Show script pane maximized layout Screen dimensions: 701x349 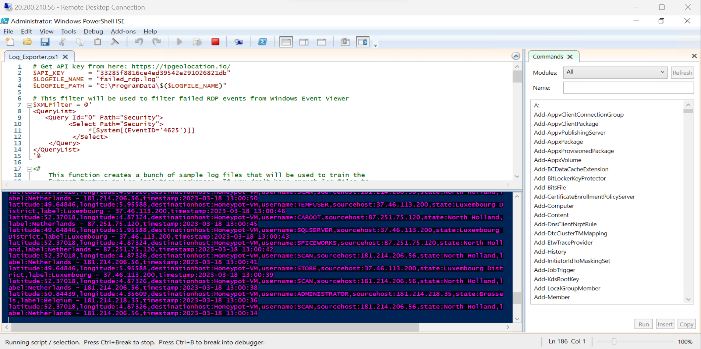click(322, 42)
